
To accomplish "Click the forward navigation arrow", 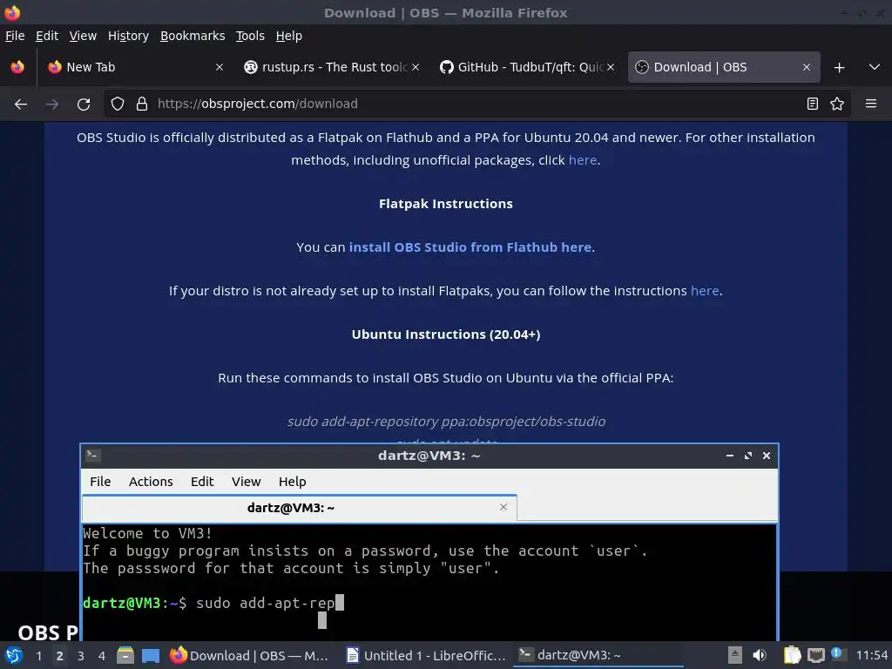I will point(52,105).
